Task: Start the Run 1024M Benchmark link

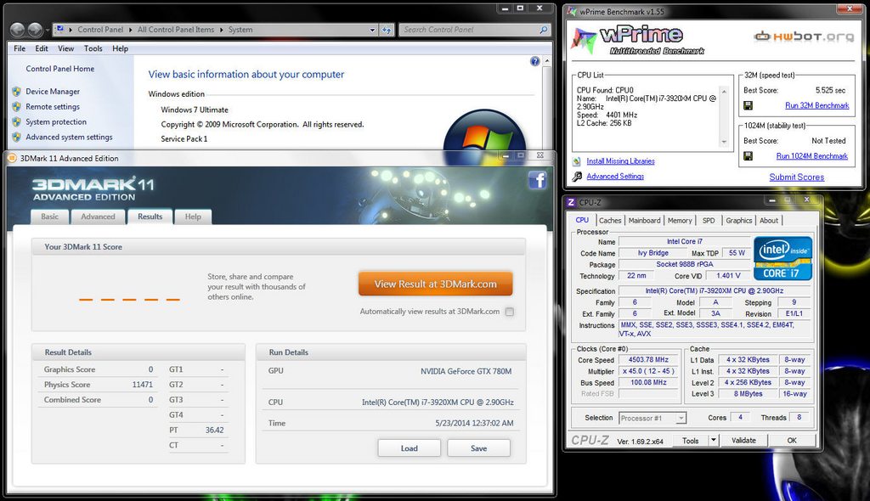Action: click(x=811, y=156)
